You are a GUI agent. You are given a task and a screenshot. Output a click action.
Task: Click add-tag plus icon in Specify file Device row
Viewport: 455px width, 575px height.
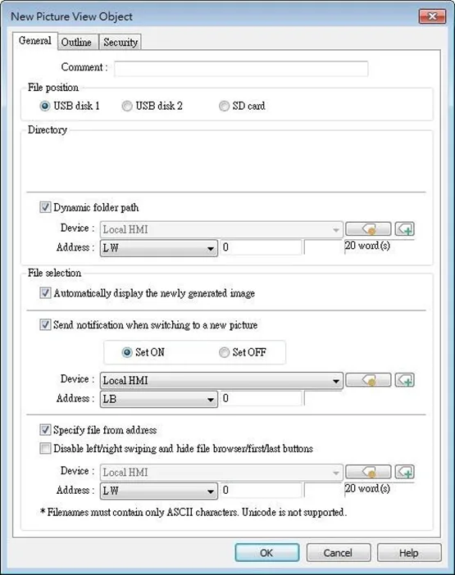(x=405, y=473)
